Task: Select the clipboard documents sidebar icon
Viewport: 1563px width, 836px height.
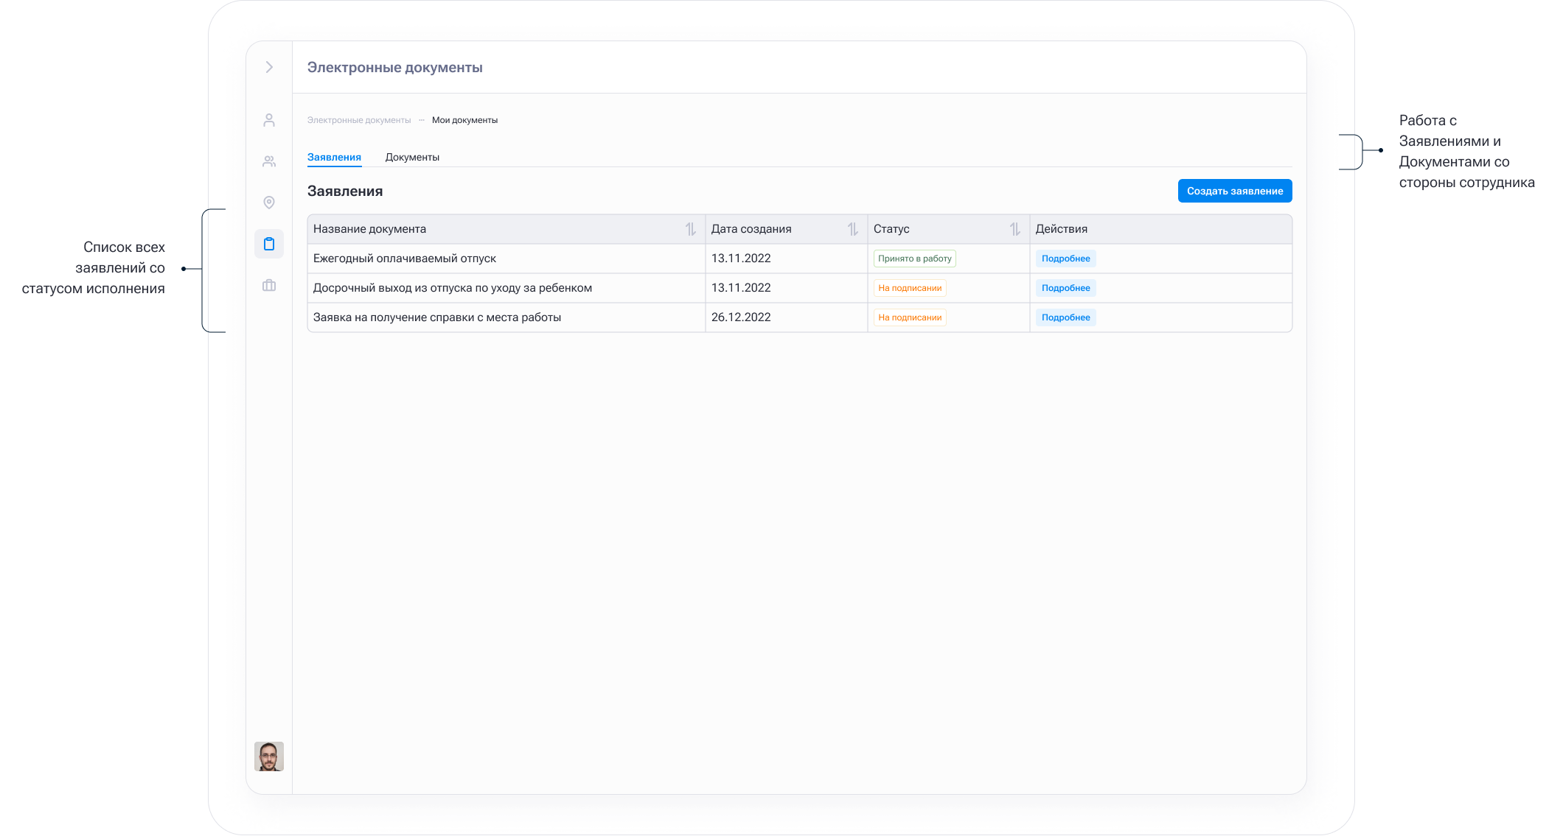Action: coord(269,244)
